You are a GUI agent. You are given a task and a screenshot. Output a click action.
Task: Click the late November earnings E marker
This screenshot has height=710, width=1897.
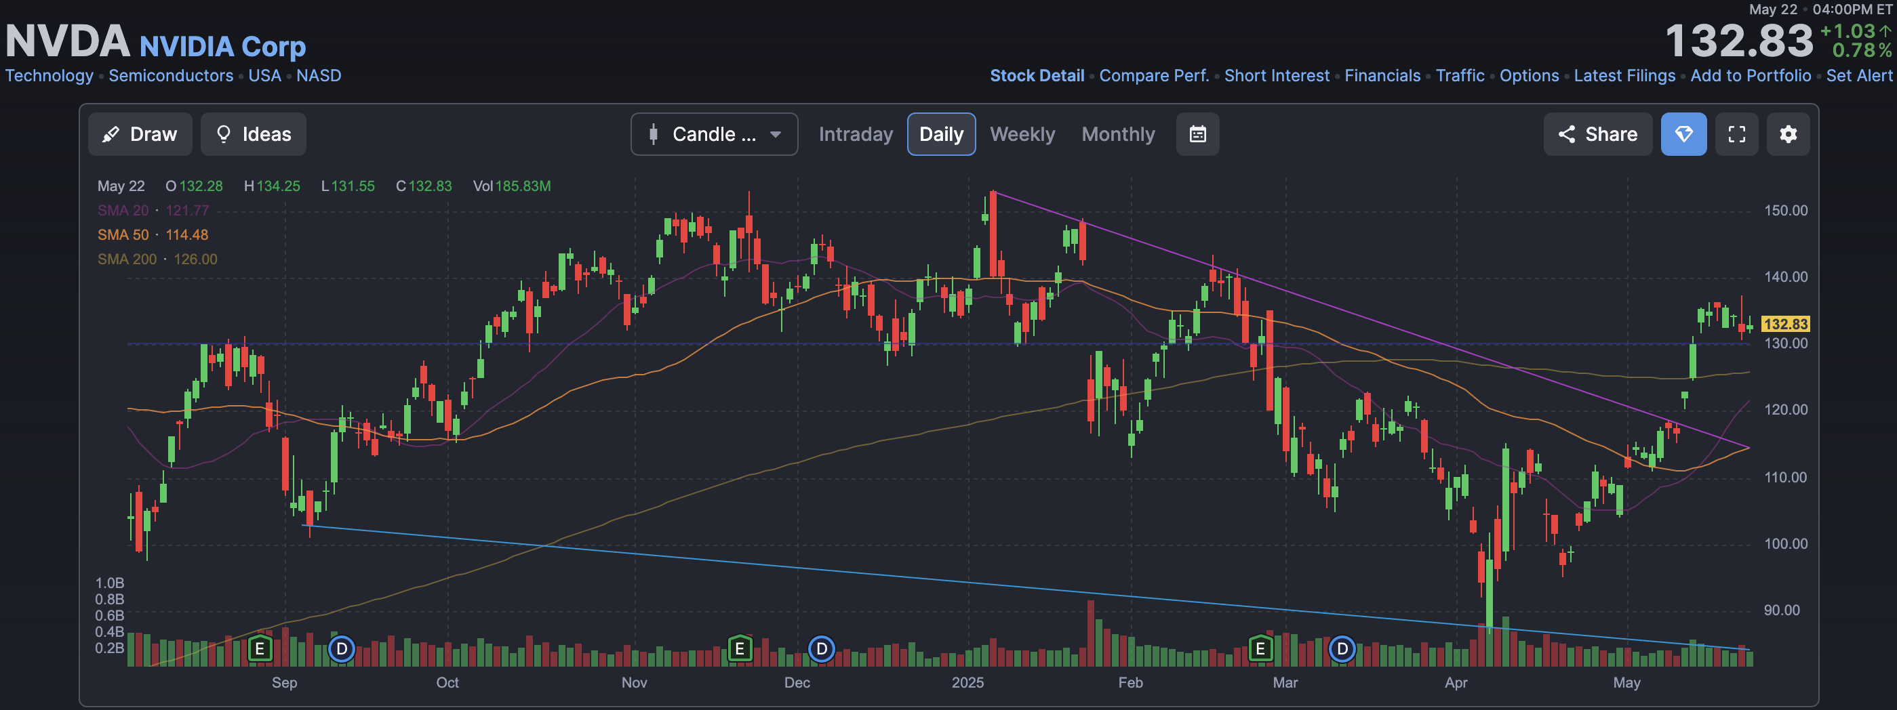(740, 649)
